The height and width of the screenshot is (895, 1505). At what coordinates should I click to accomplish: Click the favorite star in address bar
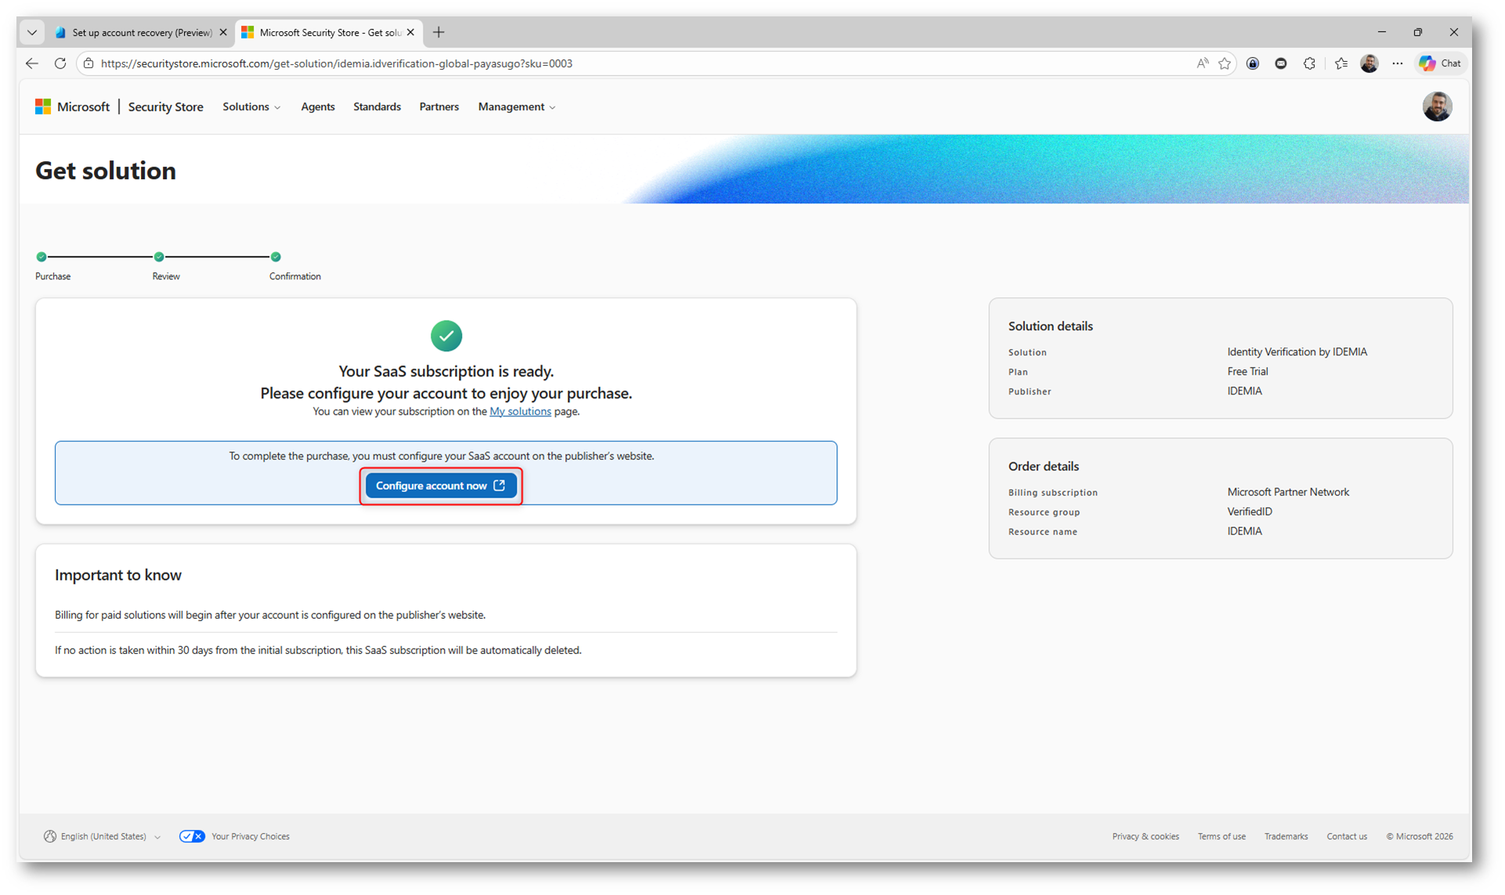1225,63
